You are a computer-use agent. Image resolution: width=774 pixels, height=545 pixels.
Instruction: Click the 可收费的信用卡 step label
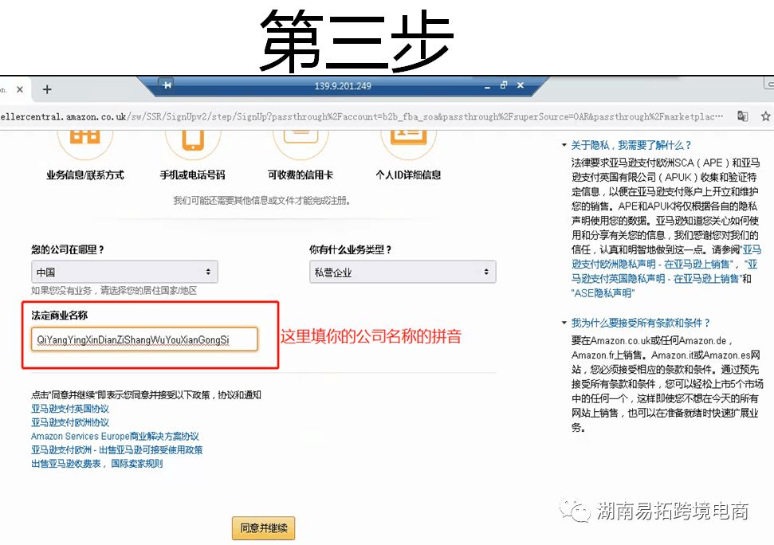click(301, 174)
